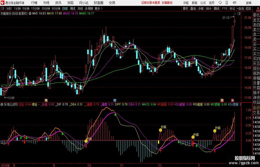Open the 发现 menu
Viewport: 260px width, 167px height.
coord(70,3)
